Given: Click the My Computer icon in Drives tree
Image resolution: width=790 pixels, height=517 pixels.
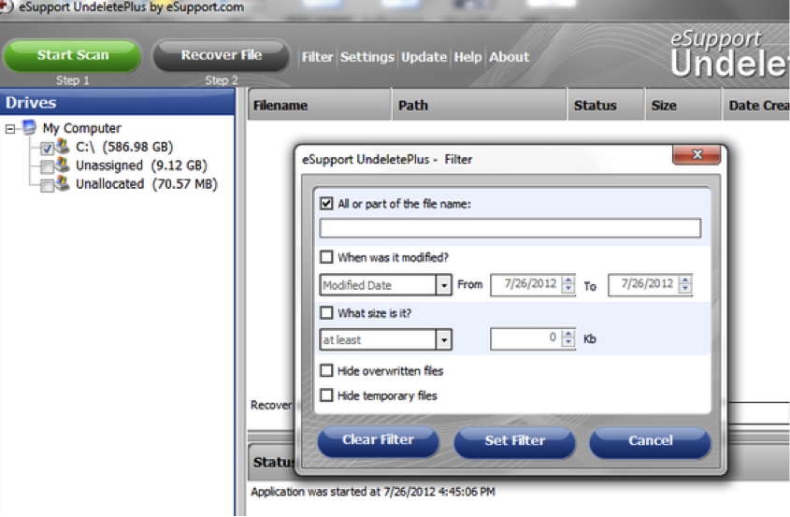Looking at the screenshot, I should coord(30,127).
